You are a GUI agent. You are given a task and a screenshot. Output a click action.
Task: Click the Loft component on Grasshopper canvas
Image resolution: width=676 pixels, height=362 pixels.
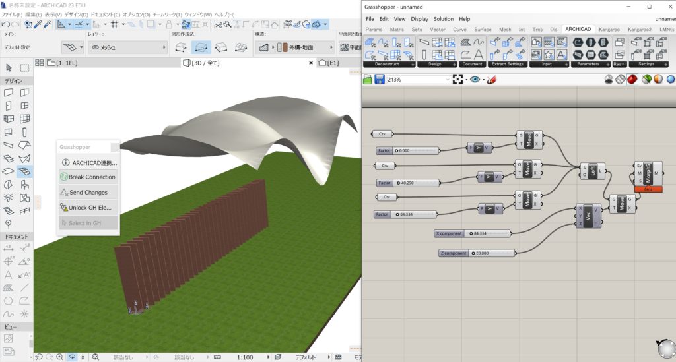(x=593, y=171)
